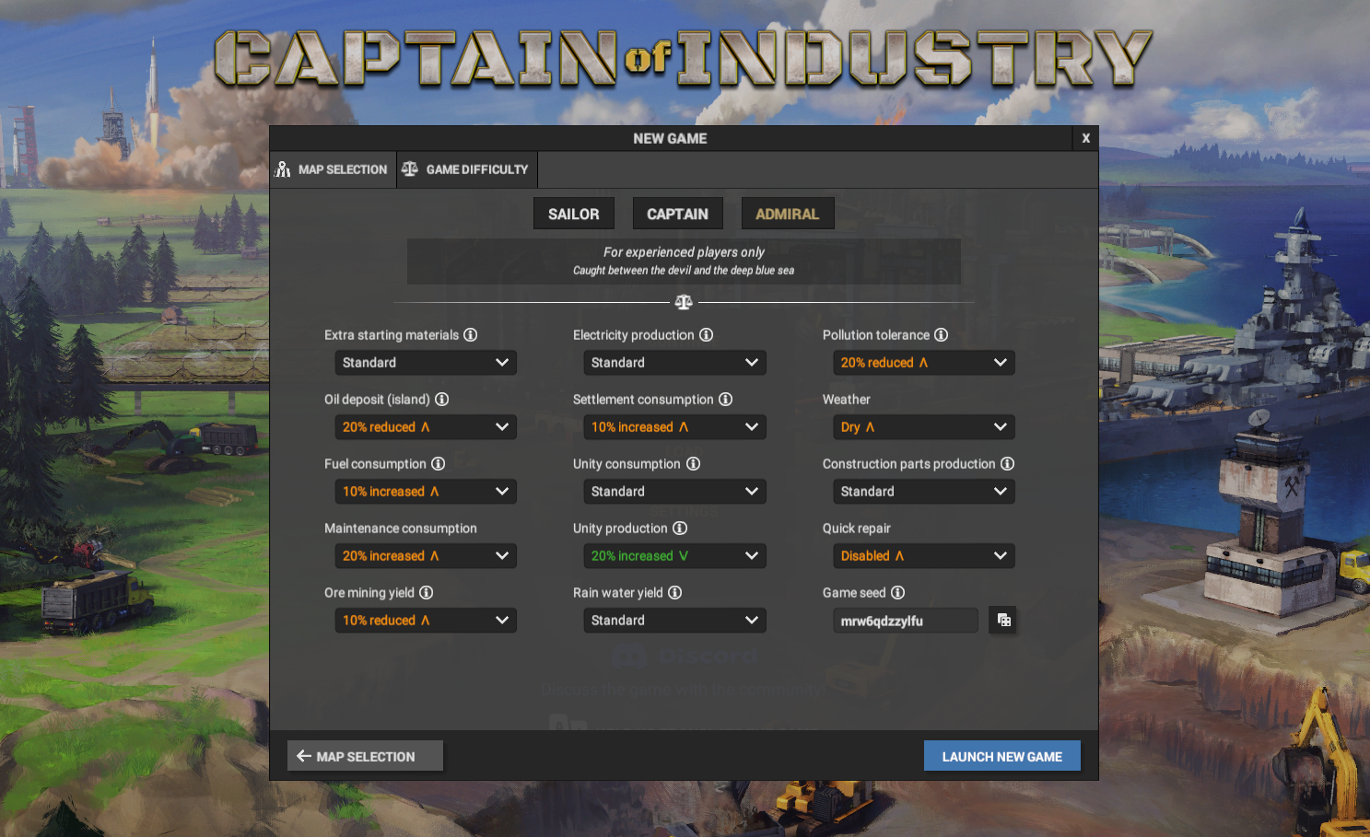The height and width of the screenshot is (837, 1370).
Task: Click info icon beside Construction parts production
Action: tap(1007, 464)
